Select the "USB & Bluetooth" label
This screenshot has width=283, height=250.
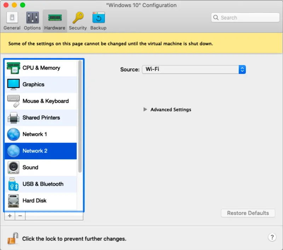[43, 184]
